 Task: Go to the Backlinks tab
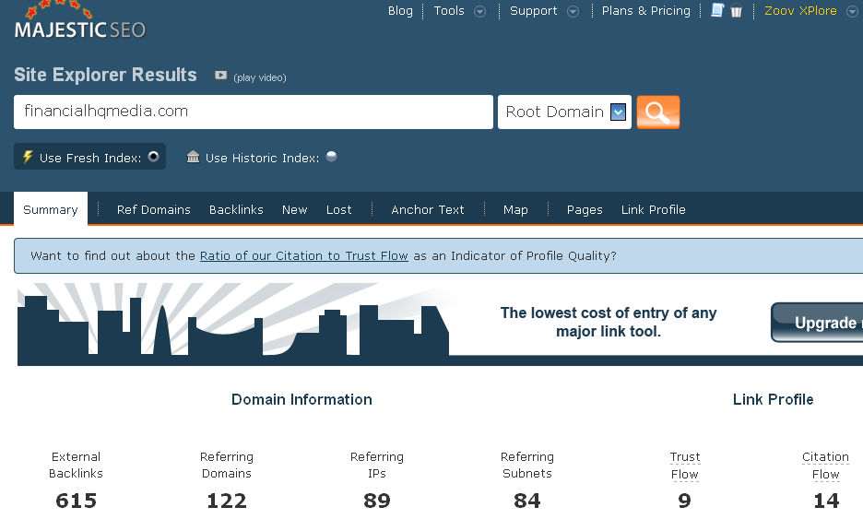click(236, 210)
